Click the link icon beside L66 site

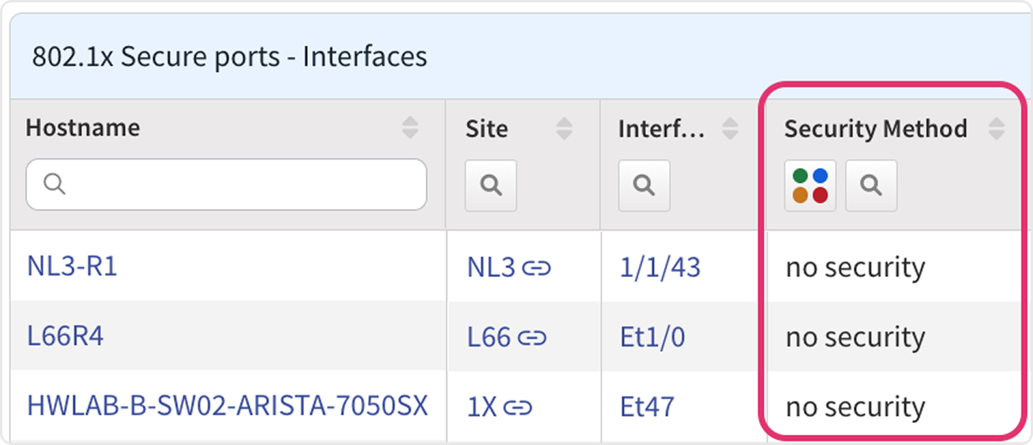532,338
